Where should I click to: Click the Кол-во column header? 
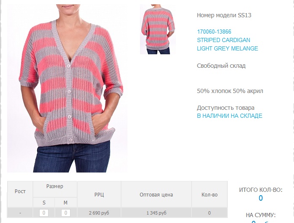(210, 194)
